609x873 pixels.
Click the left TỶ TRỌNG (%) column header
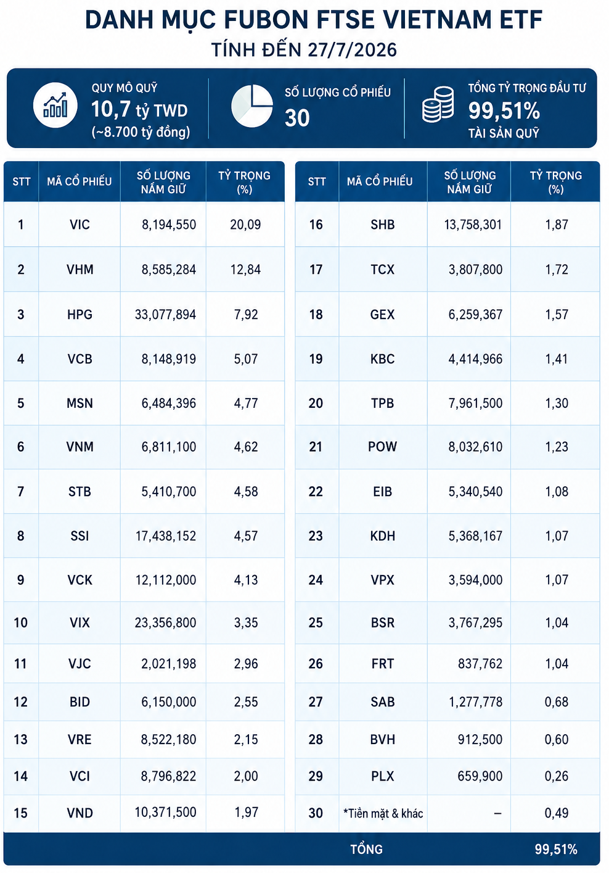click(245, 182)
